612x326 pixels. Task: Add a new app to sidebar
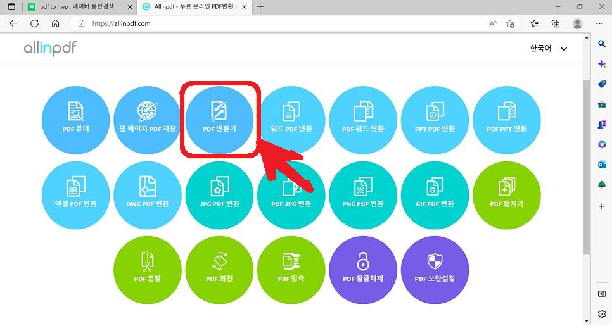[x=602, y=206]
